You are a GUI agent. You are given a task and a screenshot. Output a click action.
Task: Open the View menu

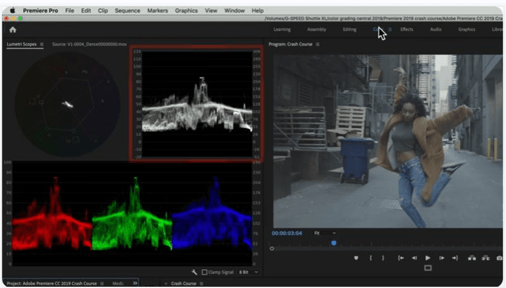[211, 11]
